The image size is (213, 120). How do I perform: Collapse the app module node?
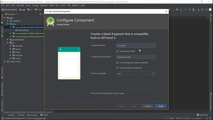pos(5,18)
